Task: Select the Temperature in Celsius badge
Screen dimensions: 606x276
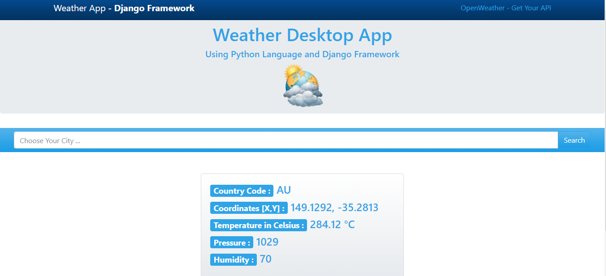Action: point(258,225)
